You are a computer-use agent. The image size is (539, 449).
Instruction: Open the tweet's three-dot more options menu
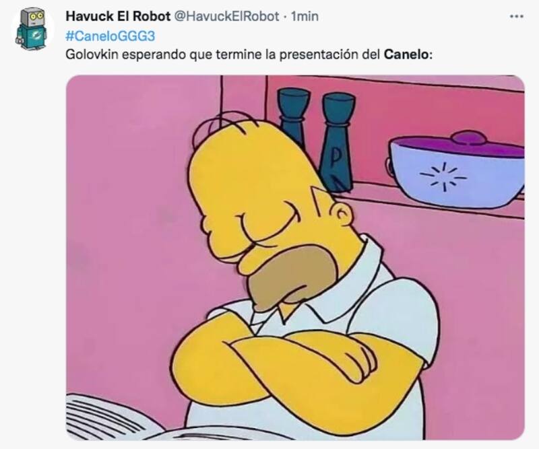point(516,16)
